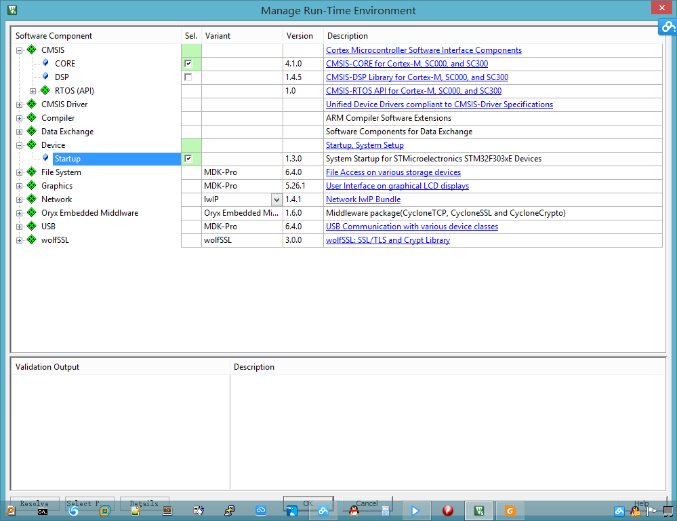Click the Validation Output panel header
Screen dimensions: 677x521
tap(120, 366)
